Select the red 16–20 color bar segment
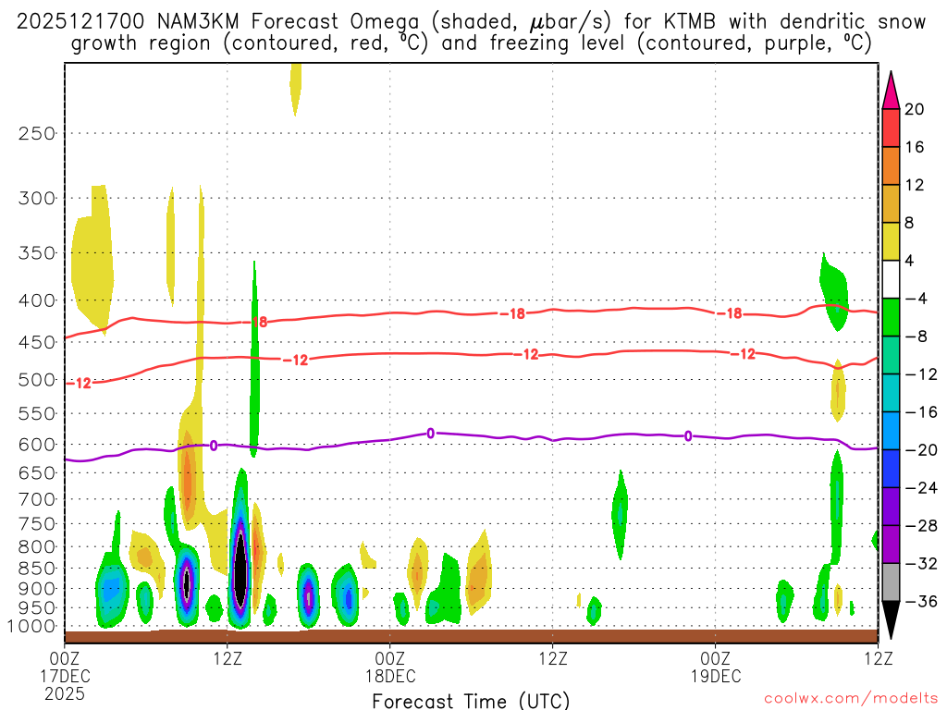This screenshot has height=710, width=947. coord(891,128)
